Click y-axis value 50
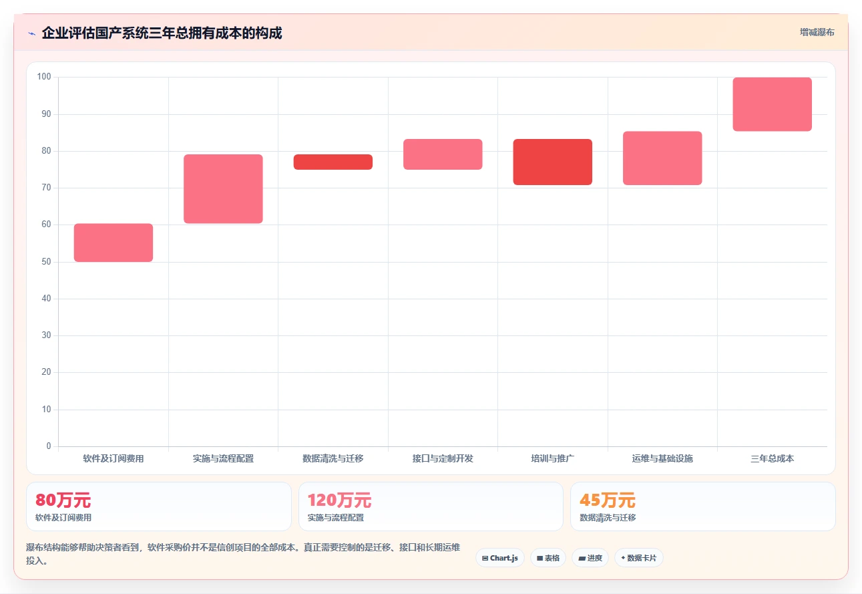 coord(46,262)
